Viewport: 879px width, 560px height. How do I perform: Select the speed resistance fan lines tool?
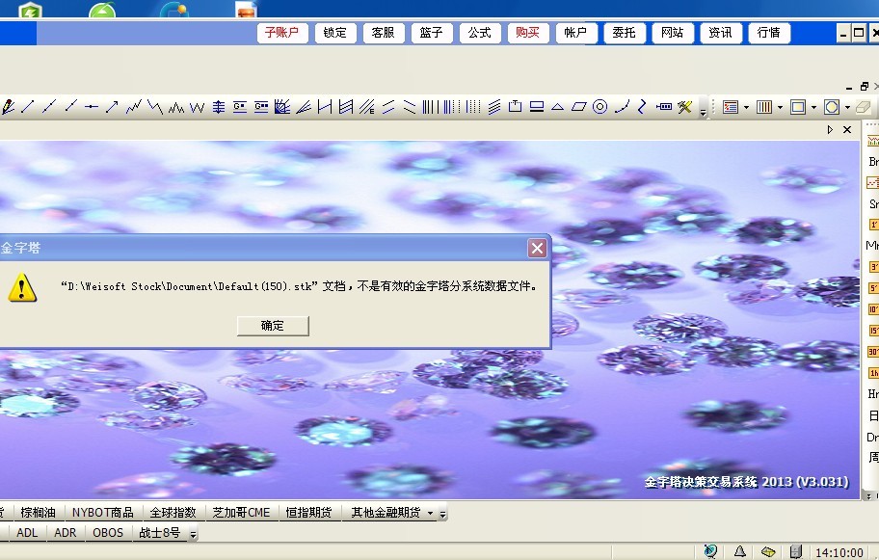point(304,107)
